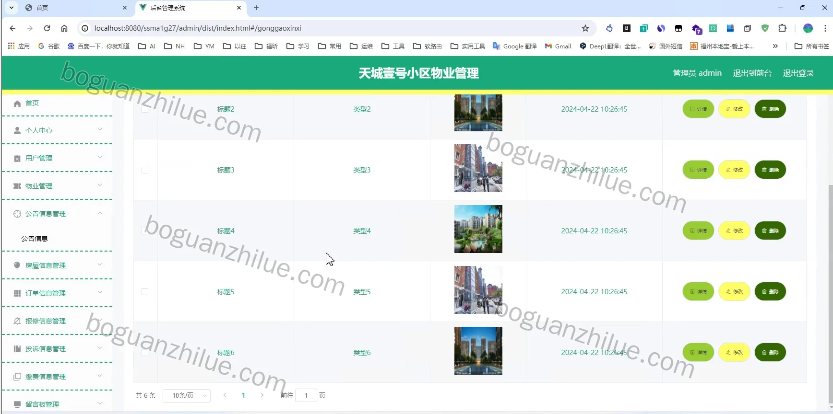Viewport: 833px width, 414px height.
Task: Click the 报修信息管理 sidebar icon
Action: 17,321
